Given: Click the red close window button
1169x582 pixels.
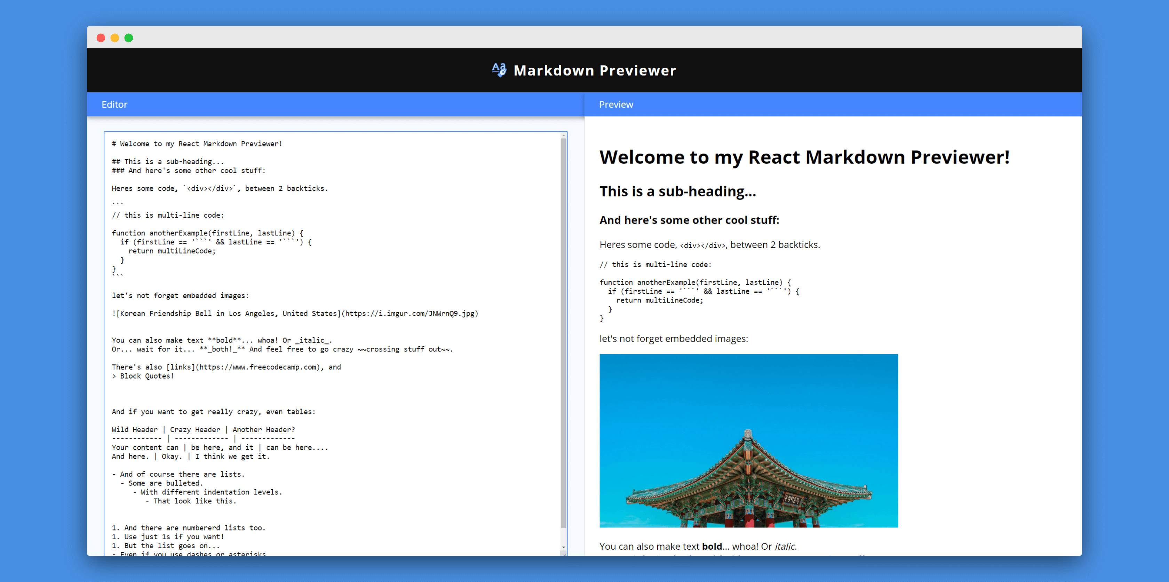Looking at the screenshot, I should [x=101, y=38].
